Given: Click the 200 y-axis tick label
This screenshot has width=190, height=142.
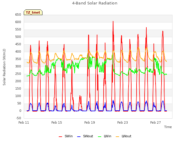Looking at the screenshot, I should [18, 81].
